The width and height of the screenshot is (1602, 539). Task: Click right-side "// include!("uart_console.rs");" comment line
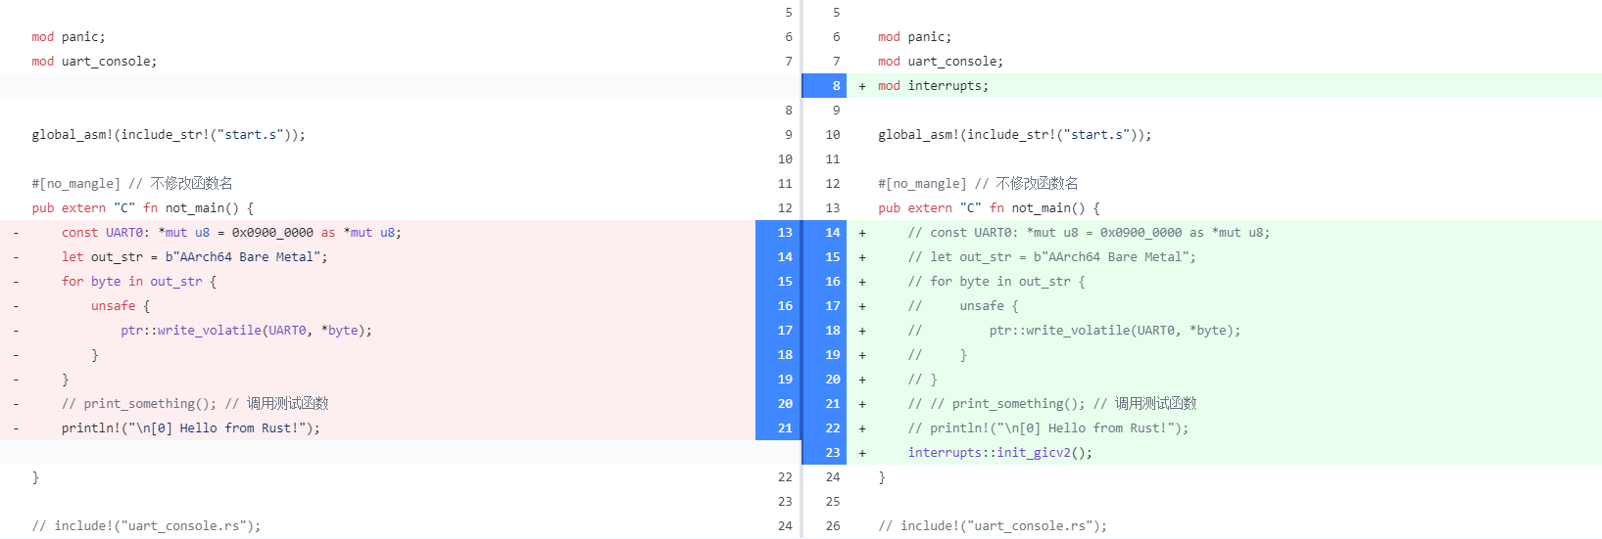pyautogui.click(x=993, y=526)
